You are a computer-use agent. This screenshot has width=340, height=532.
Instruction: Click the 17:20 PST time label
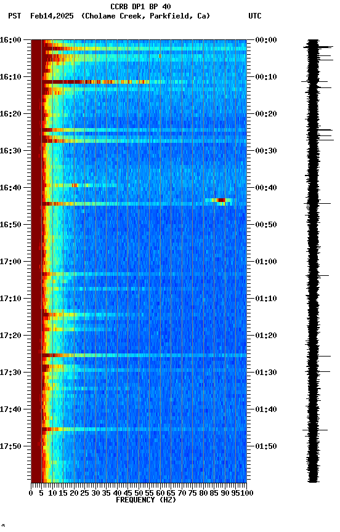[x=10, y=336]
